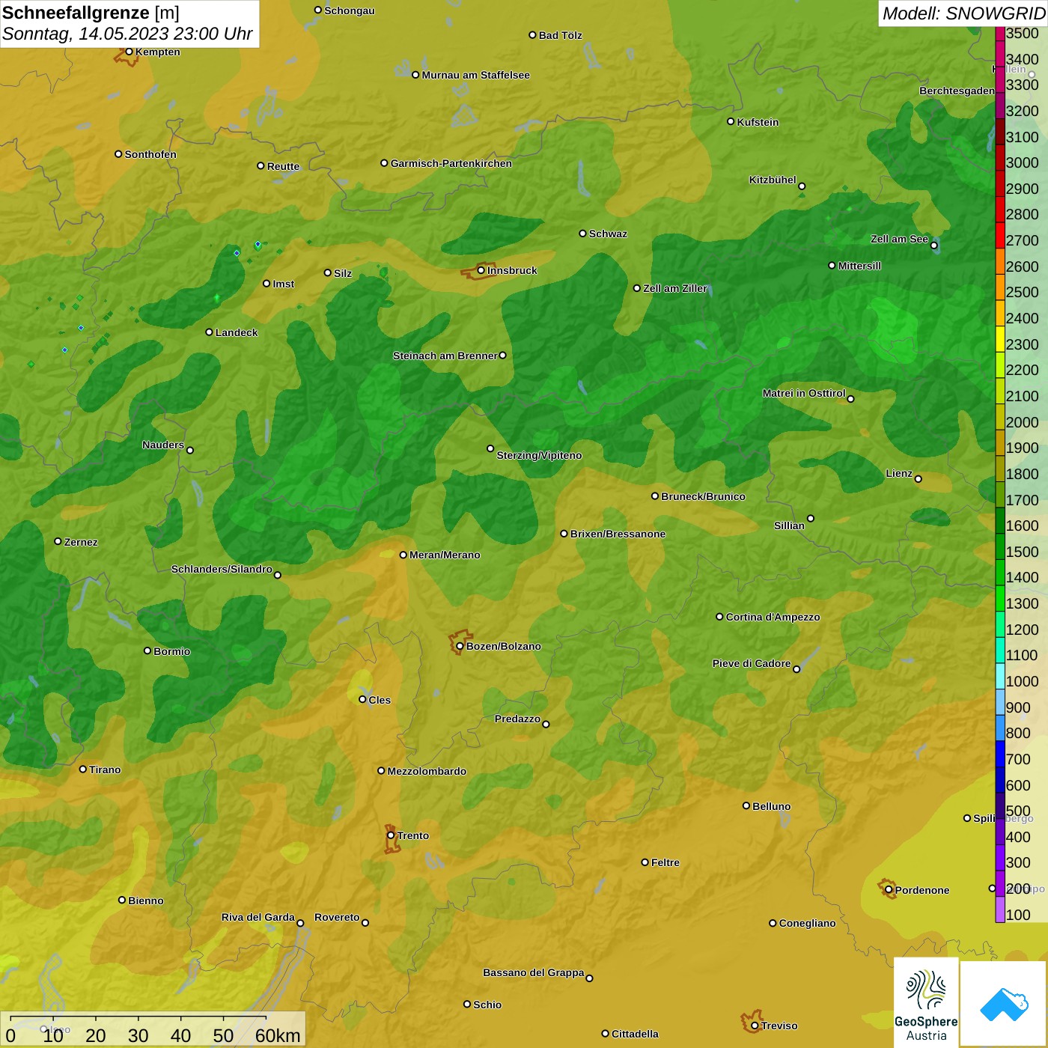Click the Reutte label
Screen dimensions: 1048x1048
tap(283, 166)
